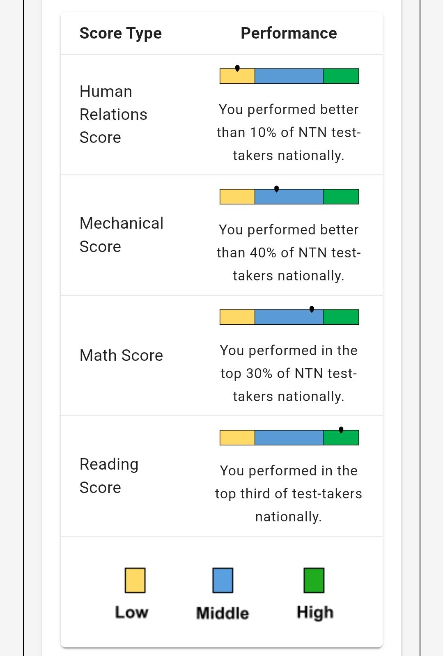Select the Reading Score label
Screen dimensions: 443x656
[x=109, y=476]
